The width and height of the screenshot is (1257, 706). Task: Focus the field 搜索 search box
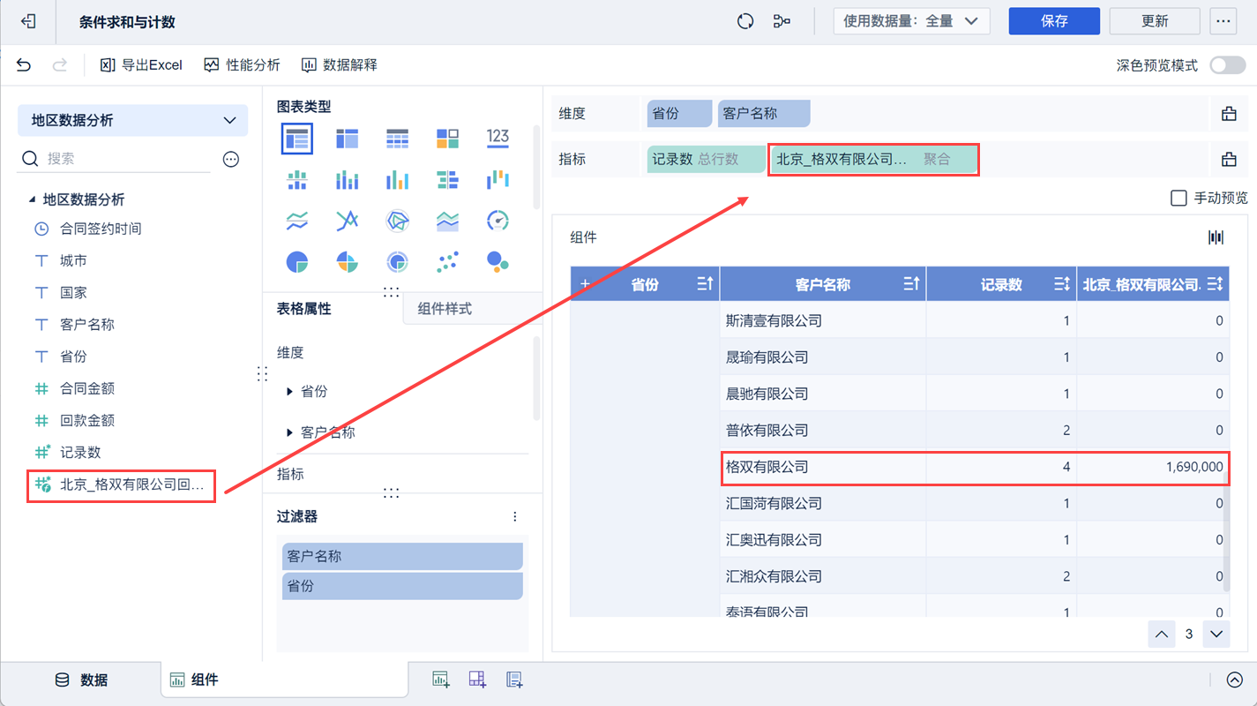click(115, 159)
